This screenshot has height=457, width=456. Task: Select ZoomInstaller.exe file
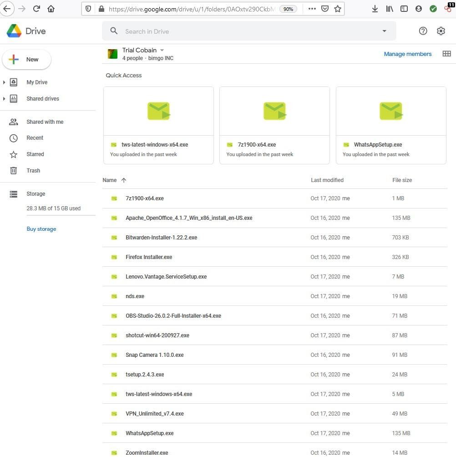275,450
